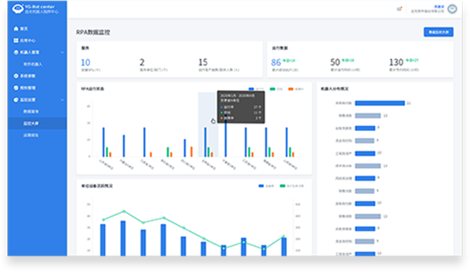
Task: Click the home icon in the sidebar
Action: point(16,29)
